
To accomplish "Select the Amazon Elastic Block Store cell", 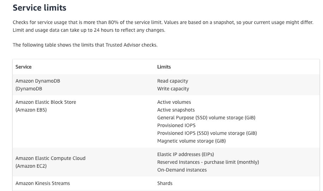I will coord(45,106).
